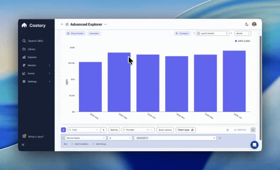This screenshot has width=280, height=170.
Task: Click the Sum by button
Action: pyautogui.click(x=114, y=130)
